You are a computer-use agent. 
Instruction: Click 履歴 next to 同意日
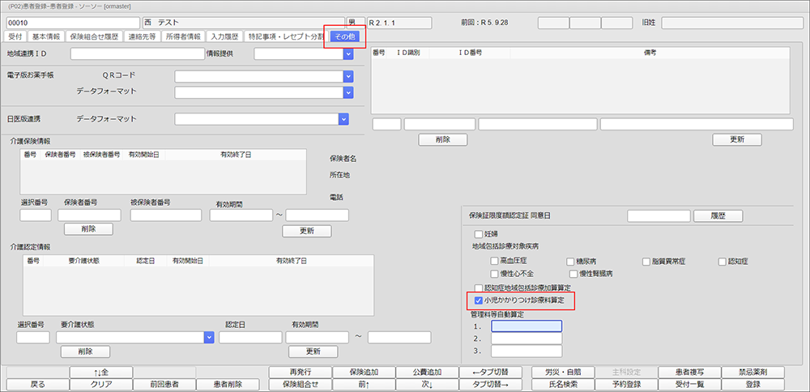point(715,216)
